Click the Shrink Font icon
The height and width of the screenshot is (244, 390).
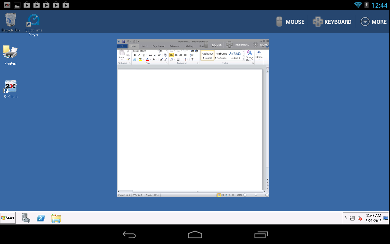click(x=165, y=59)
